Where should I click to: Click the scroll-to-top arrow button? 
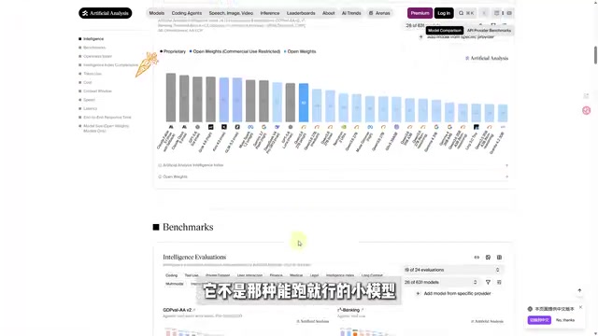click(579, 290)
